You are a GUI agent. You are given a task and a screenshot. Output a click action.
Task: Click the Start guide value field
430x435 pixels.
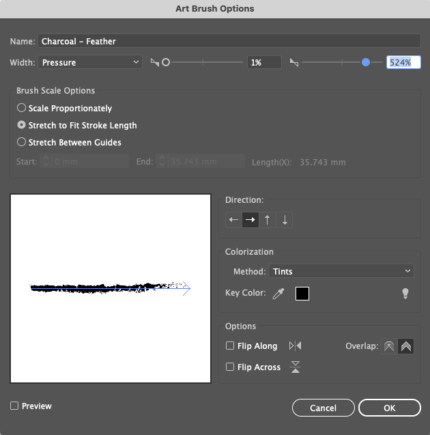point(91,161)
